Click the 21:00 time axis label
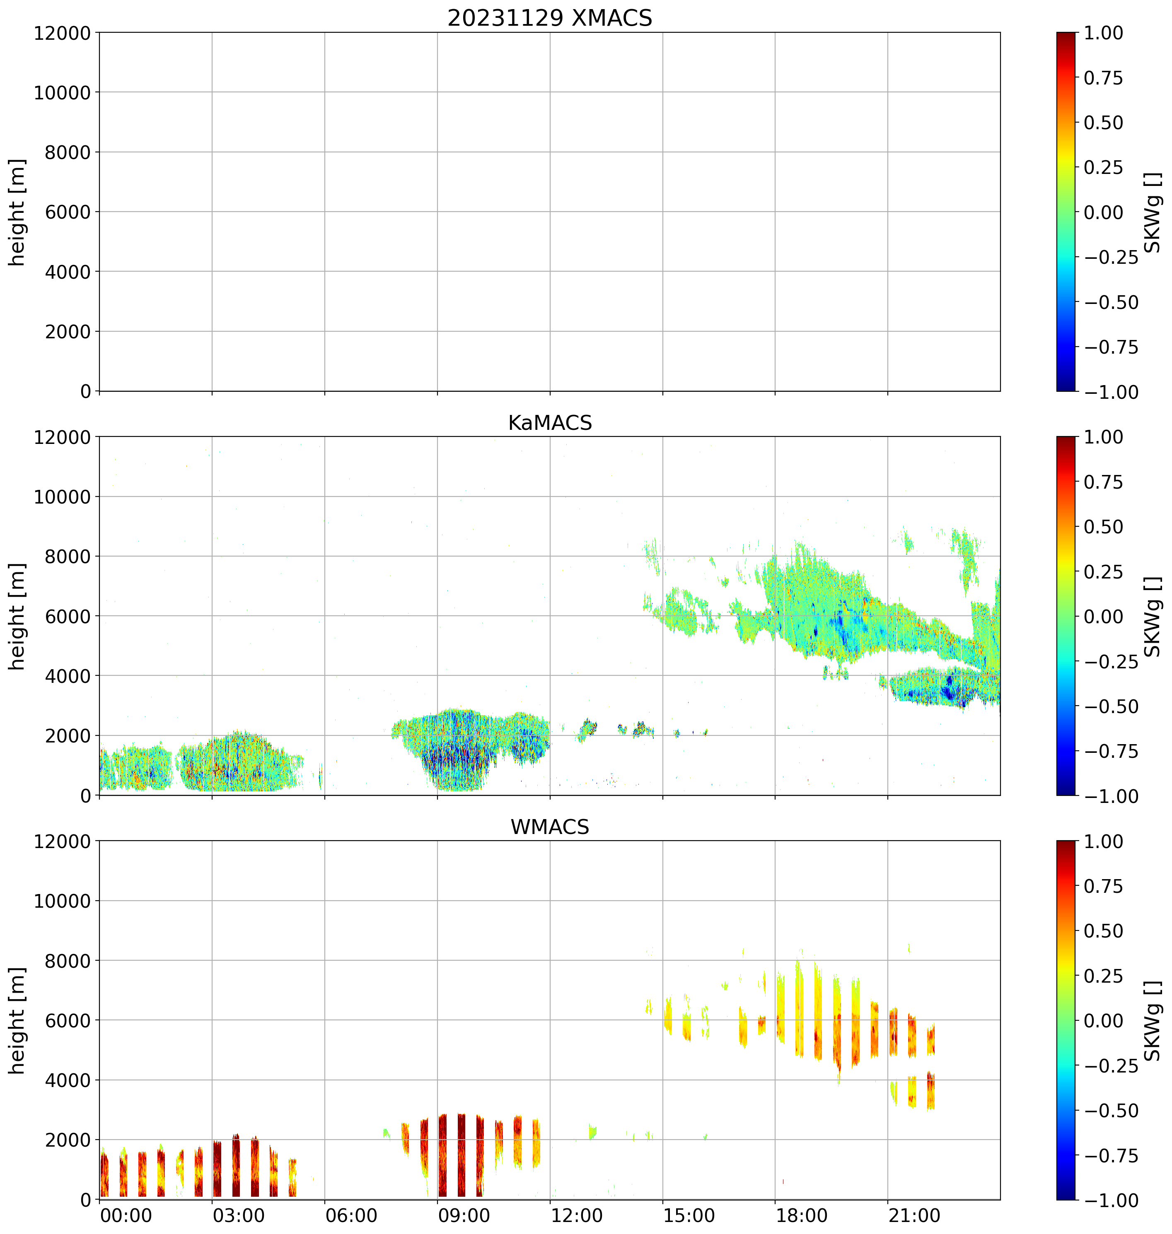Viewport: 1172px width, 1234px height. point(914,1216)
